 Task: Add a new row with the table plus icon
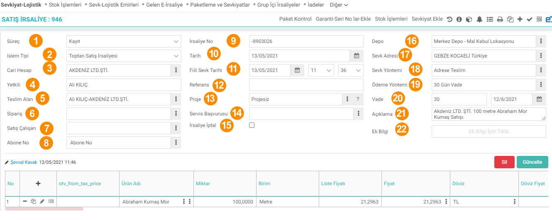click(38, 183)
